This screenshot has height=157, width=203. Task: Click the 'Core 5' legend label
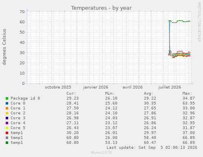click(18, 128)
